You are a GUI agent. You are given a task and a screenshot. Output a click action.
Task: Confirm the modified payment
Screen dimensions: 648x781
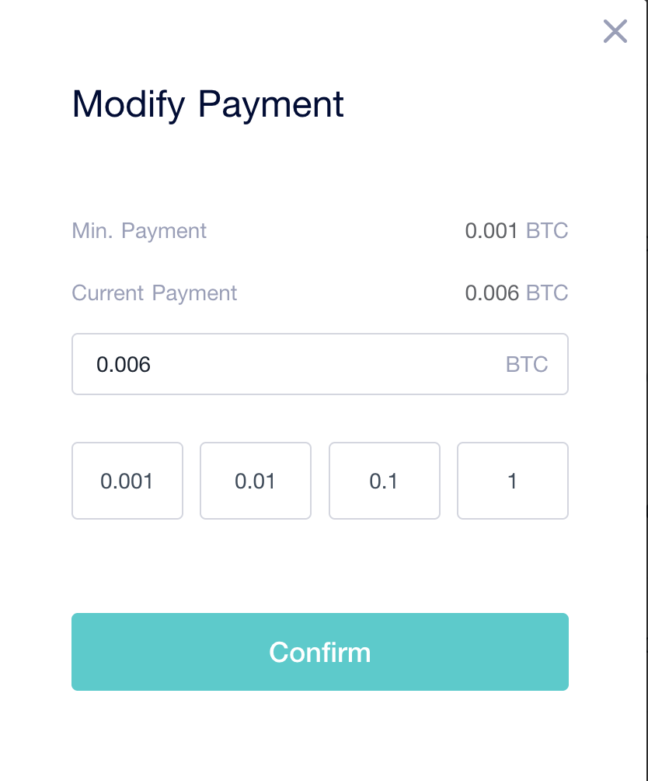(320, 652)
